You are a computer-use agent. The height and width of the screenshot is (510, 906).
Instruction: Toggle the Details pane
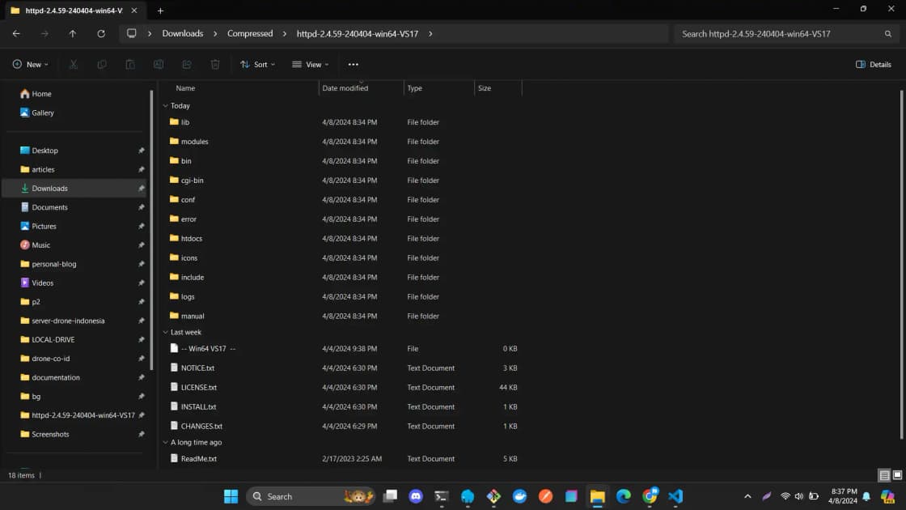873,64
